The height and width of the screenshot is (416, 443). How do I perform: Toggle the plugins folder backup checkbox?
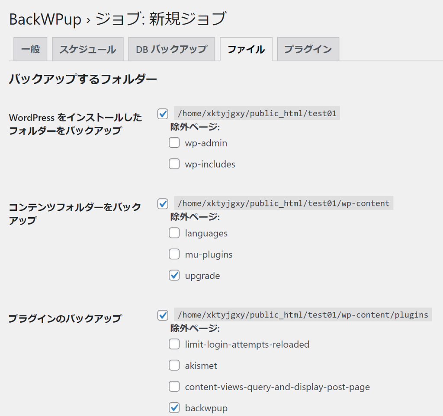(x=163, y=315)
